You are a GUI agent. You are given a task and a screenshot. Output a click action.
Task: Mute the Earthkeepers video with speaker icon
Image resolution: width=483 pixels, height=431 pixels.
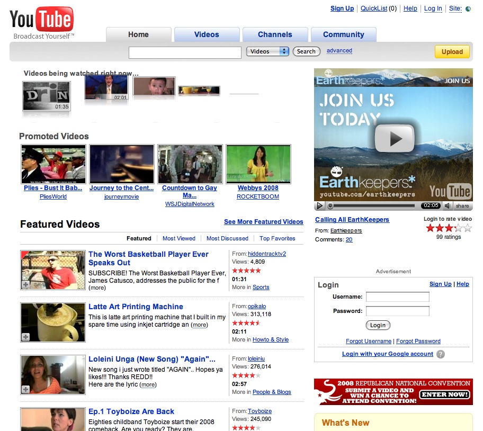(x=448, y=205)
